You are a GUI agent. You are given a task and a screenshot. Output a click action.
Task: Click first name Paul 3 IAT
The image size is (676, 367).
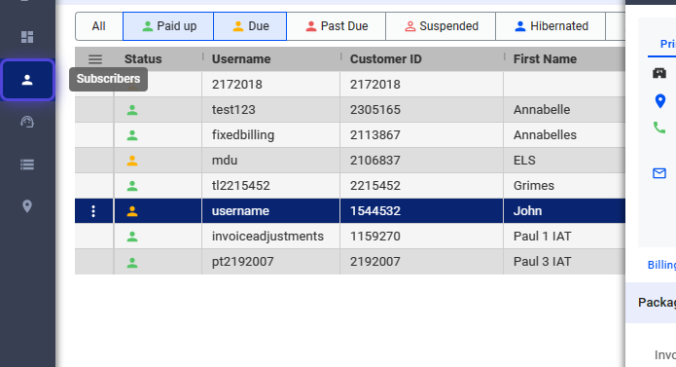[x=543, y=262]
